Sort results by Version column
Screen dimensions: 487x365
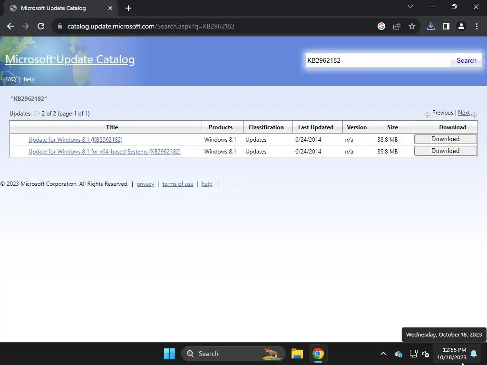click(x=357, y=127)
